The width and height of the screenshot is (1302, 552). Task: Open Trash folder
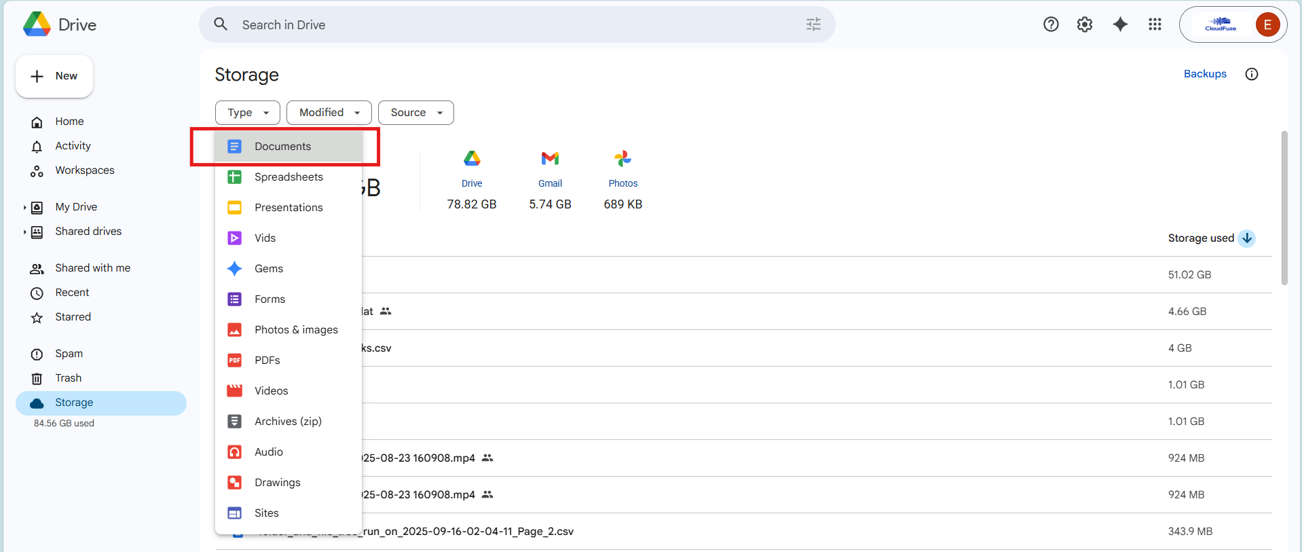point(101,378)
